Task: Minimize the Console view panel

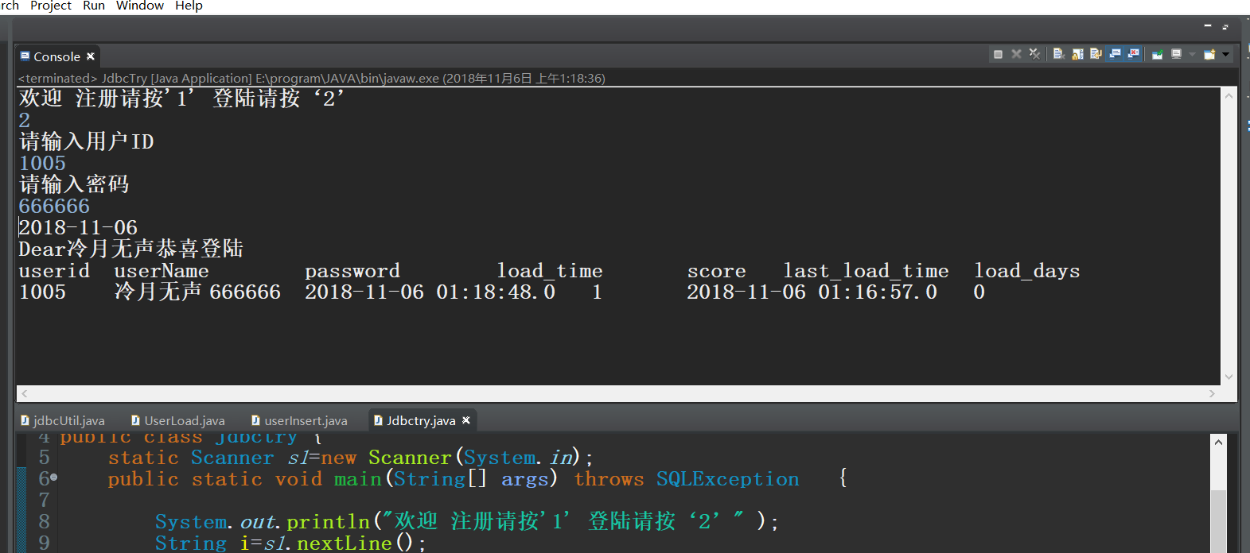Action: click(x=1207, y=26)
